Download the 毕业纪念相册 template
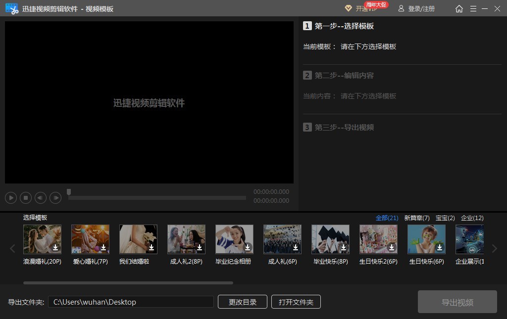The width and height of the screenshot is (507, 319). click(248, 247)
